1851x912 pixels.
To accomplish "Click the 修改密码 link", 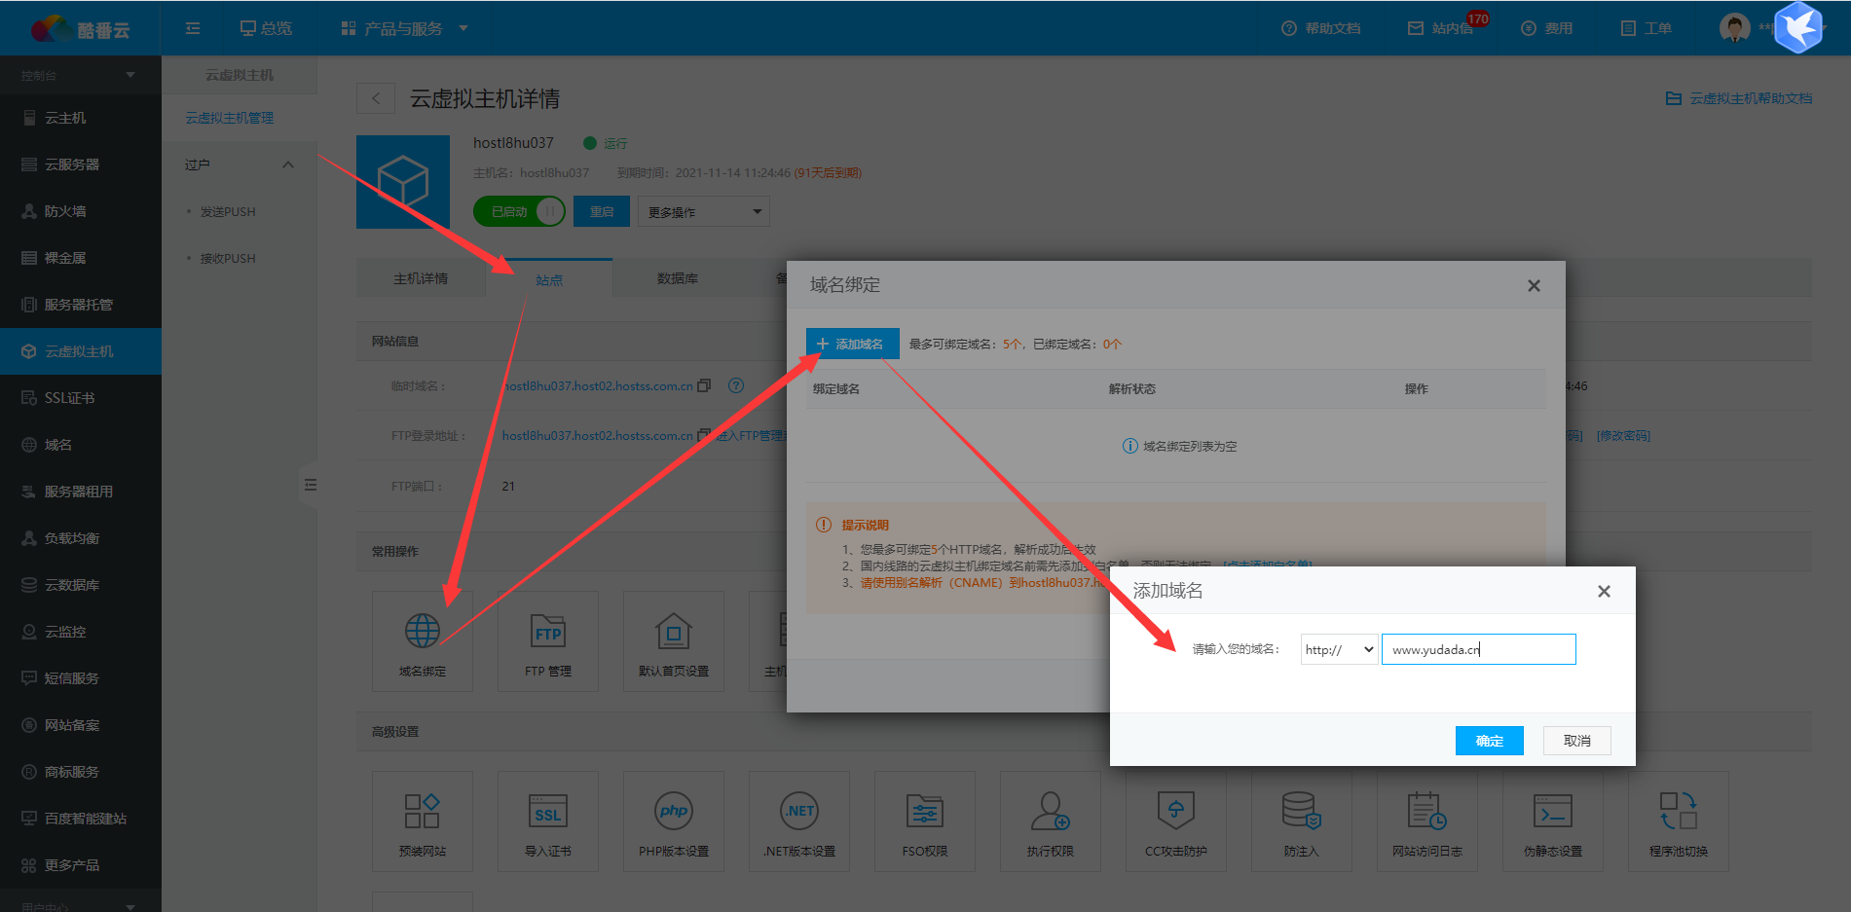I will pyautogui.click(x=1623, y=435).
